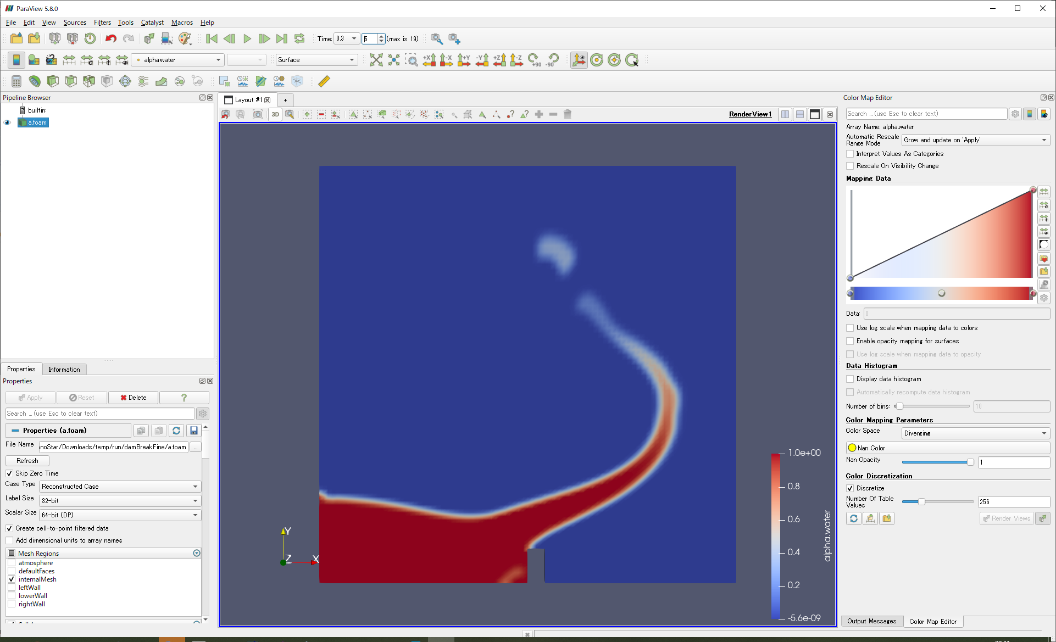Open the Color Space Diverging dropdown
Screen dimensions: 1056x642
[x=976, y=433]
